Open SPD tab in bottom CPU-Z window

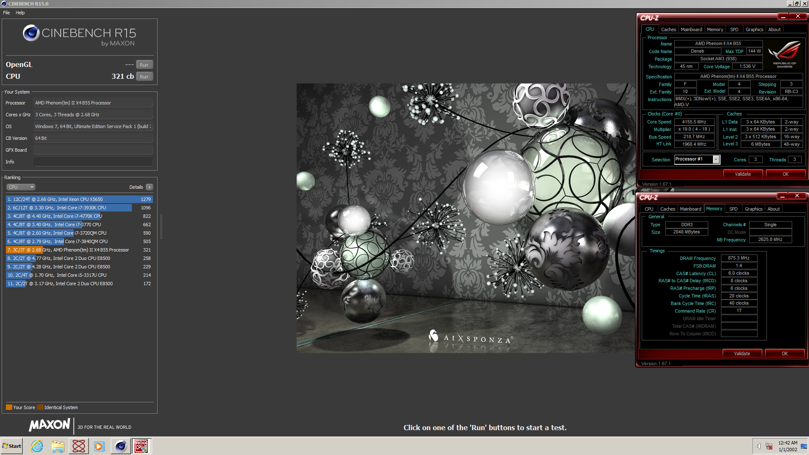[x=734, y=209]
